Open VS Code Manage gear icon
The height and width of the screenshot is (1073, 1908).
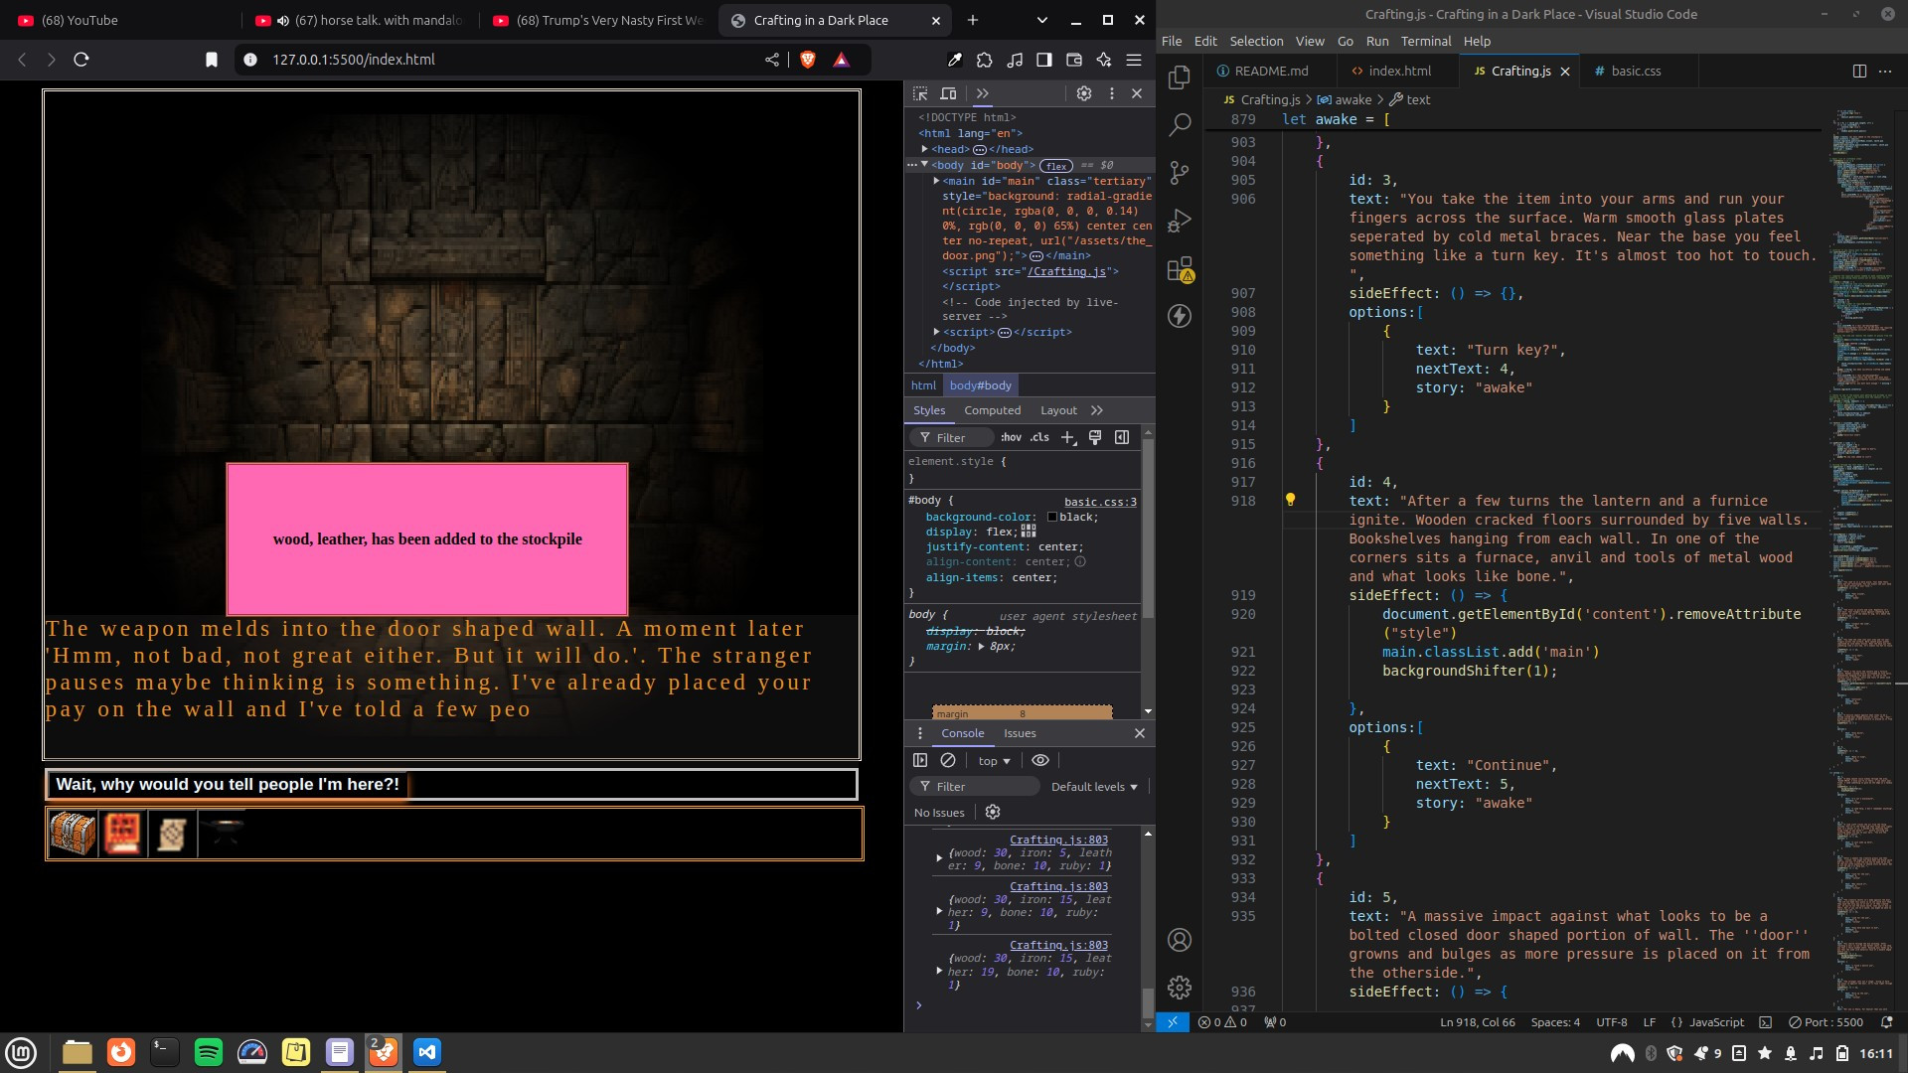pos(1180,988)
